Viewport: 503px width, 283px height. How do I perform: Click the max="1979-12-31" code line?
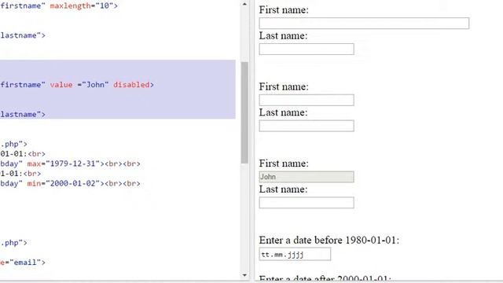[70, 164]
